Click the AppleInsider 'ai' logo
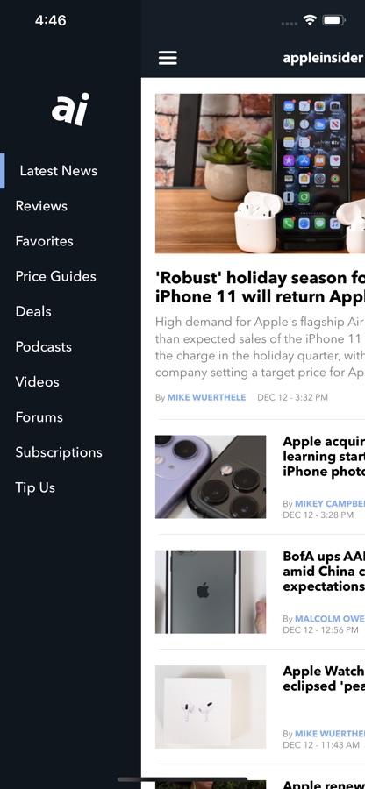Image resolution: width=365 pixels, height=789 pixels. pyautogui.click(x=70, y=109)
